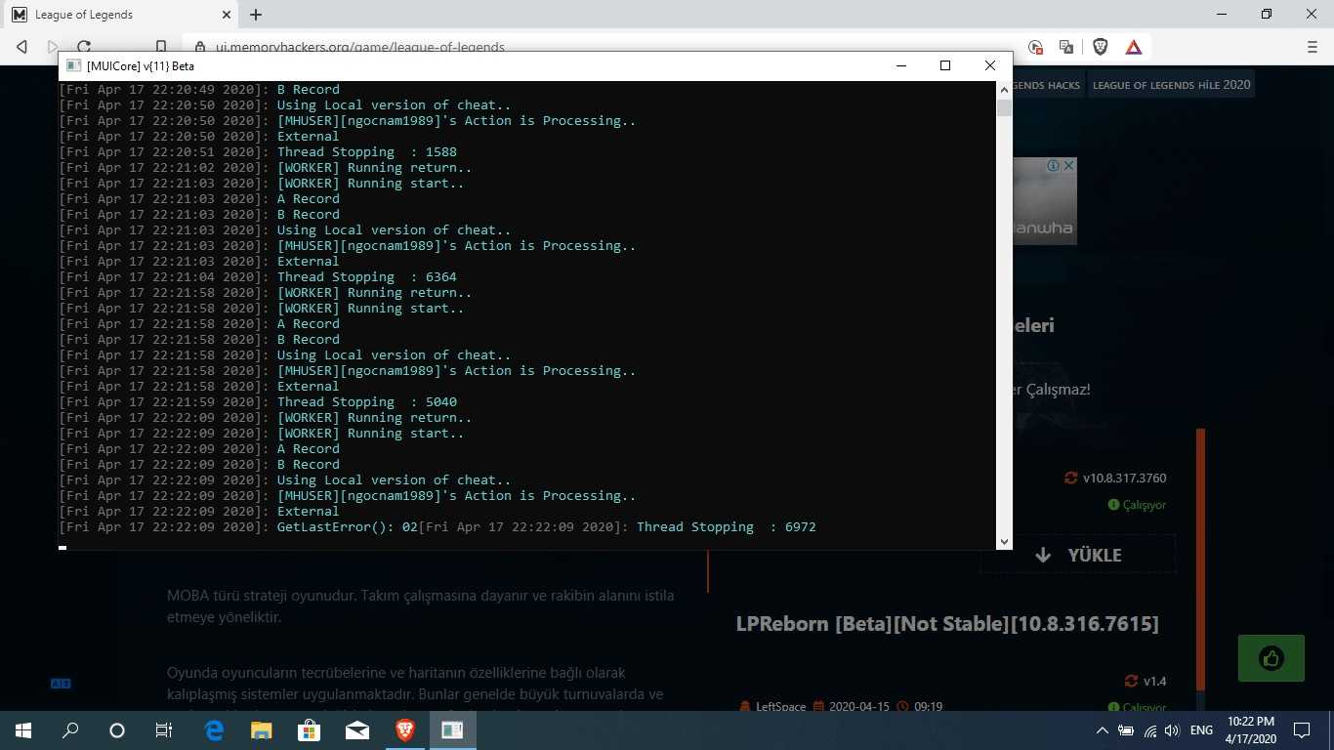Viewport: 1334px width, 750px height.
Task: Click the Brave forward navigation arrow
Action: coord(53,47)
